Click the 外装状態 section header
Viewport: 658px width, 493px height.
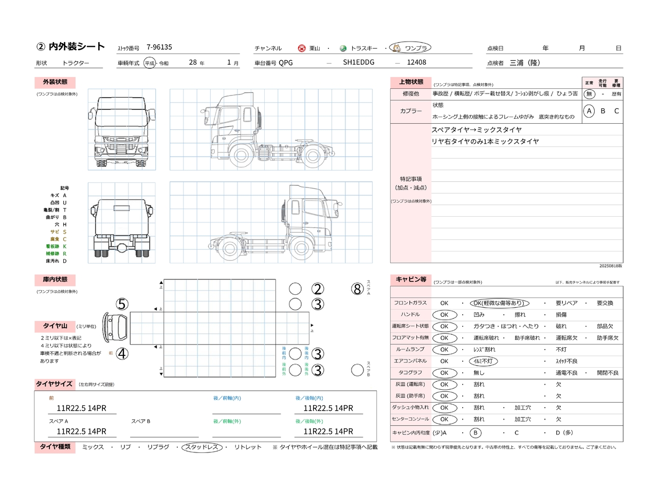click(55, 82)
